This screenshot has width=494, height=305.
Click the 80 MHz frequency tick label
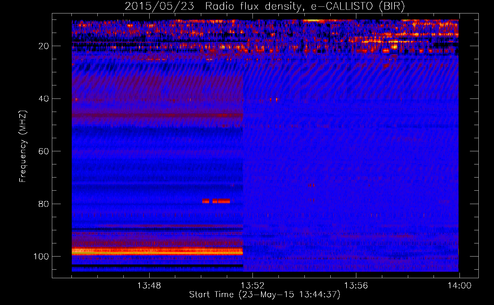[44, 204]
